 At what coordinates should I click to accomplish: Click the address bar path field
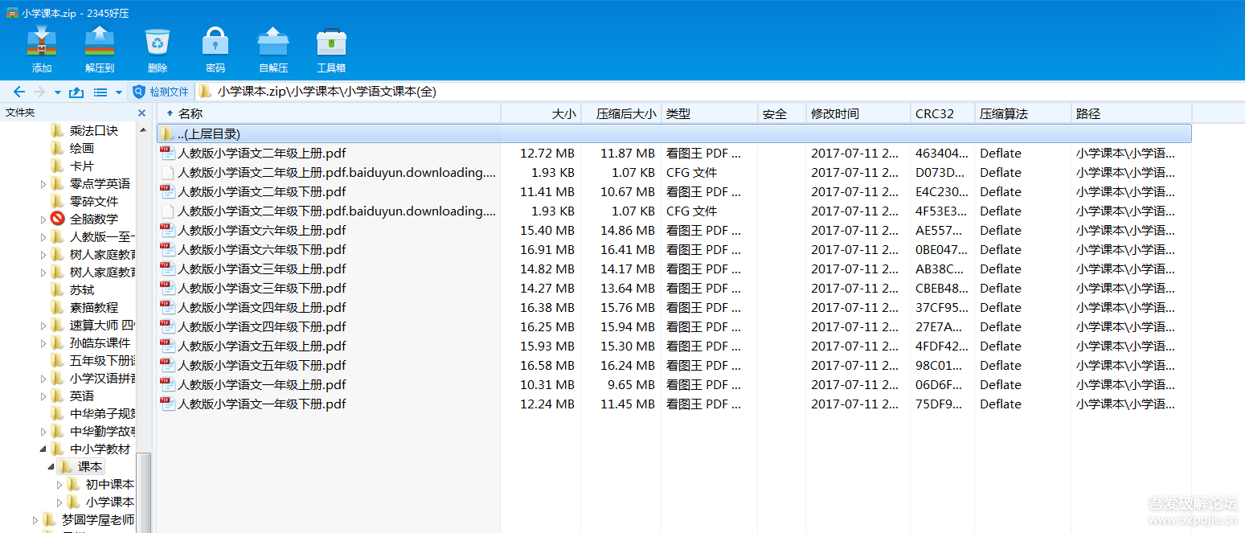(718, 92)
